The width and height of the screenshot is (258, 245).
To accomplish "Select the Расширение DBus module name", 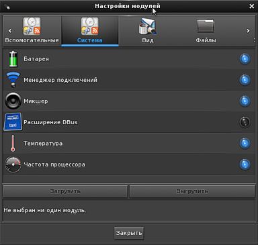I will coord(50,122).
